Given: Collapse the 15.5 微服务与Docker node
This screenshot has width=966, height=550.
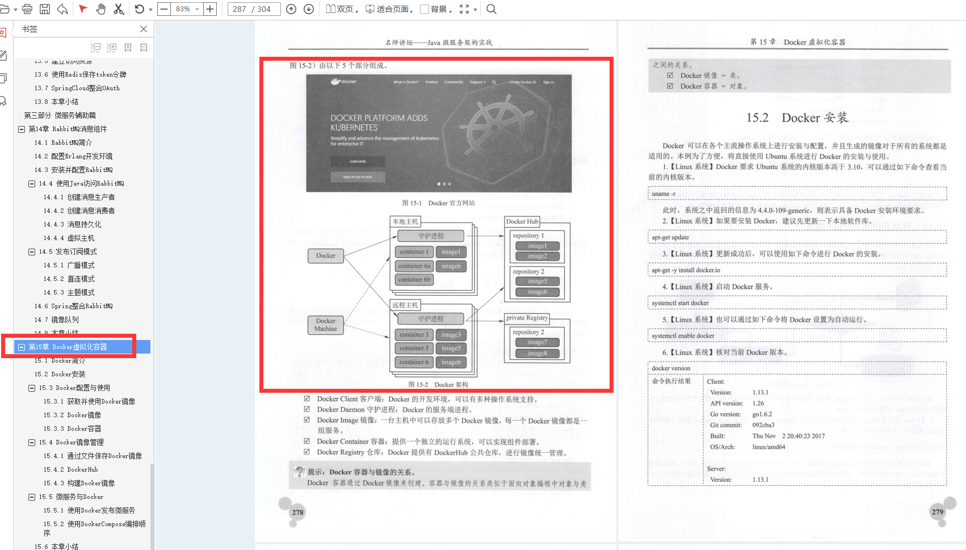Looking at the screenshot, I should [32, 497].
